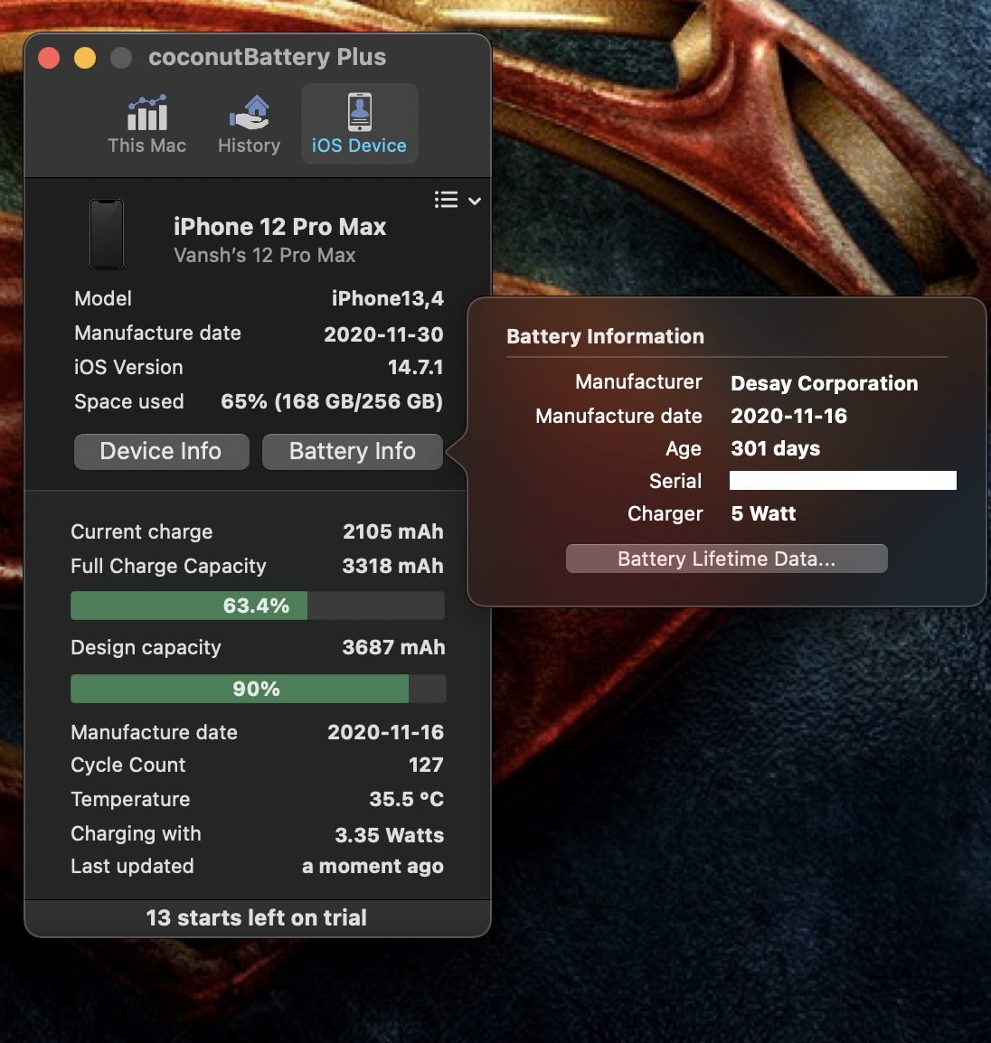
Task: Click '13 starts left on trial' text
Action: click(257, 918)
